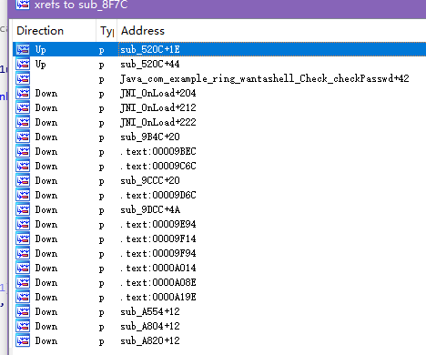Select address sub_A820+12
Screen dimensions: 426x355
[150, 340]
